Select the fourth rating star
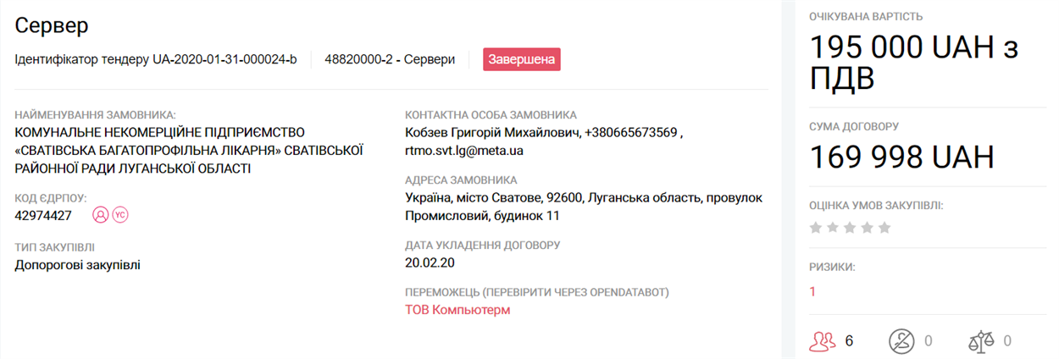This screenshot has height=359, width=1059. point(868,227)
